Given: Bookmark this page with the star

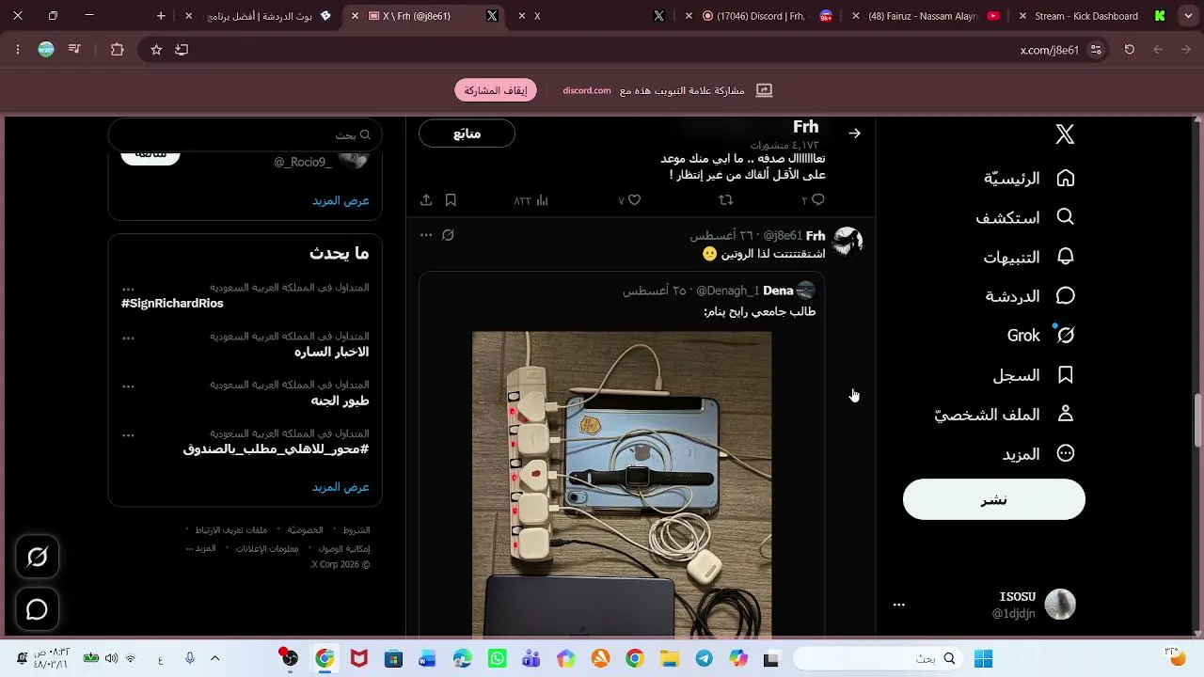Looking at the screenshot, I should point(156,50).
